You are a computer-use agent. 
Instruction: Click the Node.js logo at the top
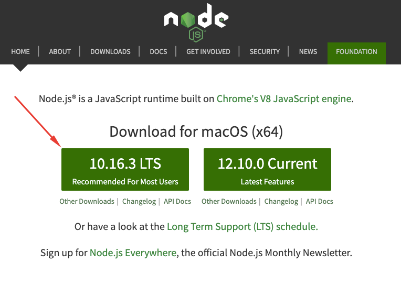point(196,22)
